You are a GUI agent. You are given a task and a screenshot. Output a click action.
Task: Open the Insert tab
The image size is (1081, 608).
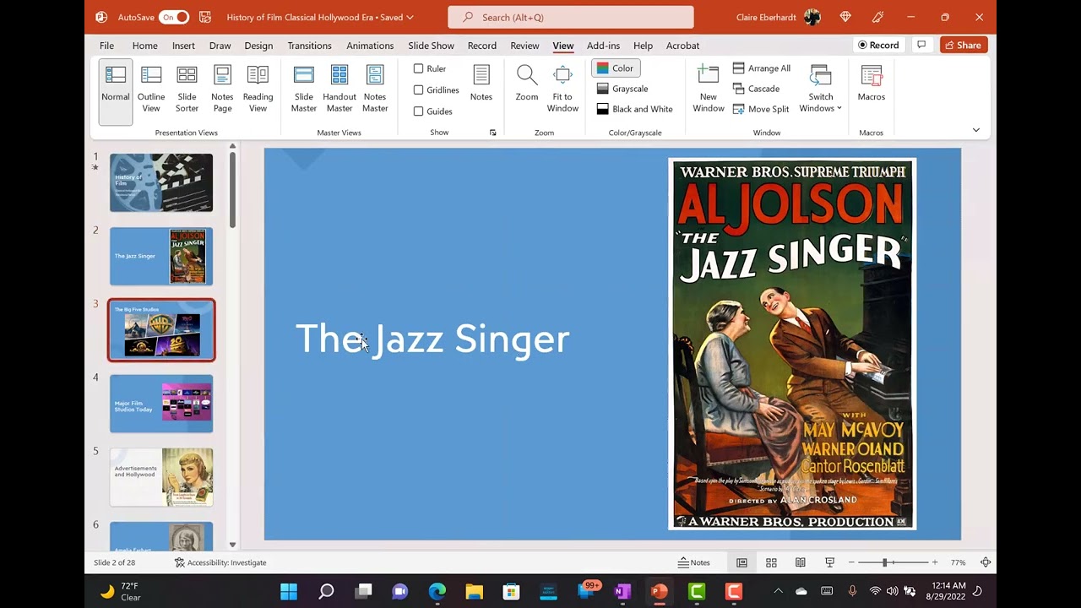[183, 46]
